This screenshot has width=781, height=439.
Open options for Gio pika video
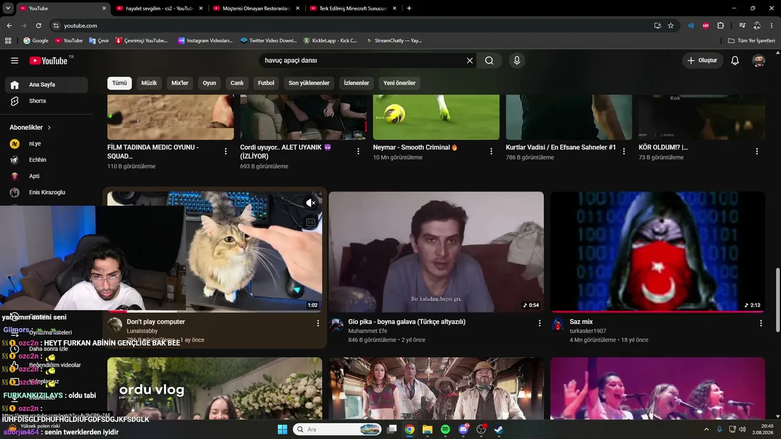coord(539,323)
